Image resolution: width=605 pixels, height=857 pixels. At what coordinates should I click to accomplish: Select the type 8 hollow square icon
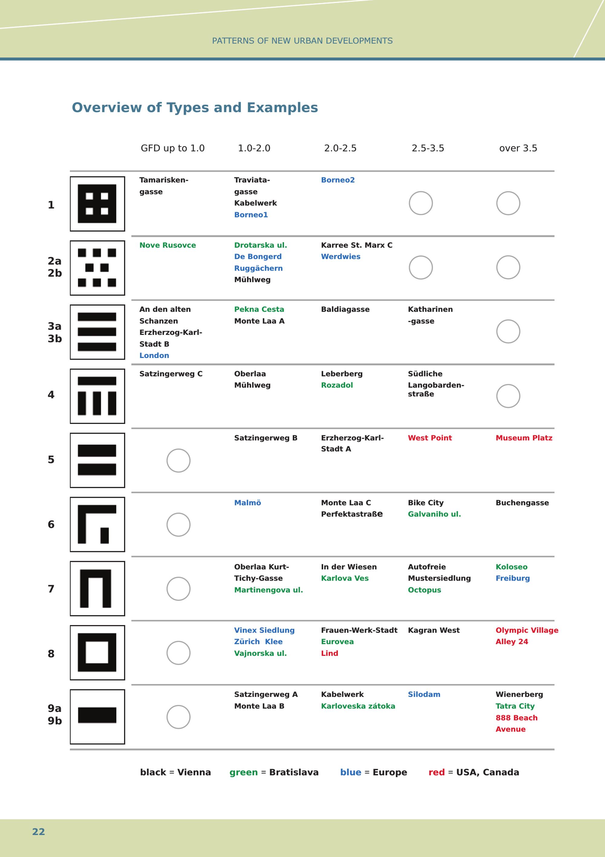[x=97, y=653]
